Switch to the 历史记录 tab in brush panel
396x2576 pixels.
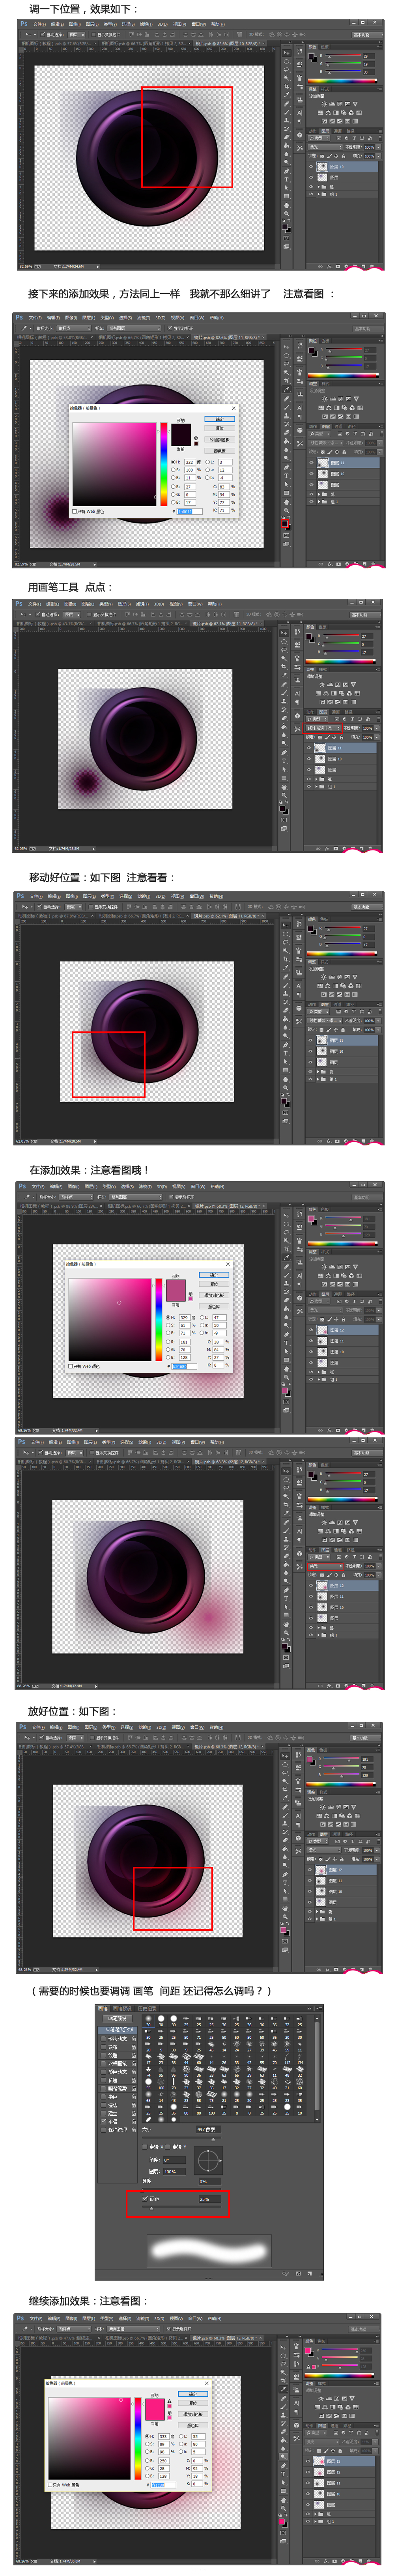[x=148, y=2008]
